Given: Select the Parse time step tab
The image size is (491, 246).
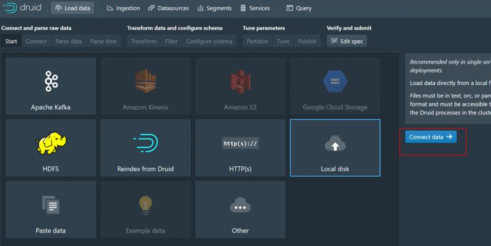Looking at the screenshot, I should click(103, 41).
